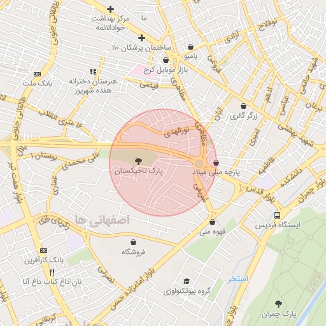
Task: Click the hot kebab restaurant fork icon
Action: pos(52,272)
